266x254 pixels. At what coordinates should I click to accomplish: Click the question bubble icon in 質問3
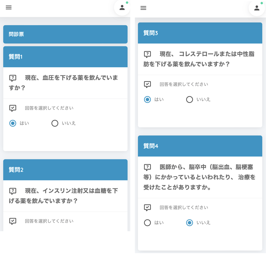tap(147, 54)
